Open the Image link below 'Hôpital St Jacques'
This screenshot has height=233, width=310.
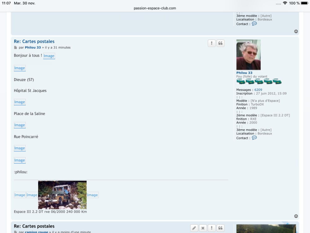click(20, 102)
